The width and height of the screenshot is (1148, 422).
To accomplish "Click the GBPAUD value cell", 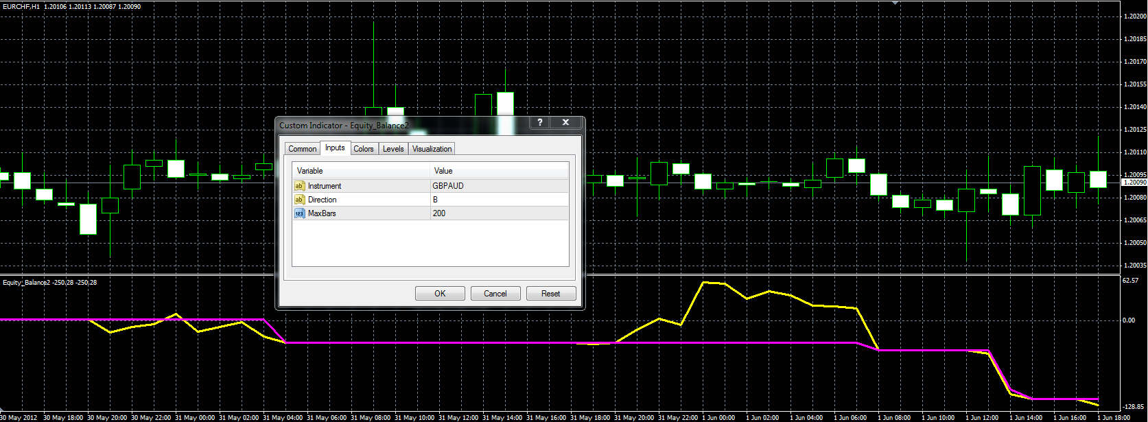I will 500,186.
